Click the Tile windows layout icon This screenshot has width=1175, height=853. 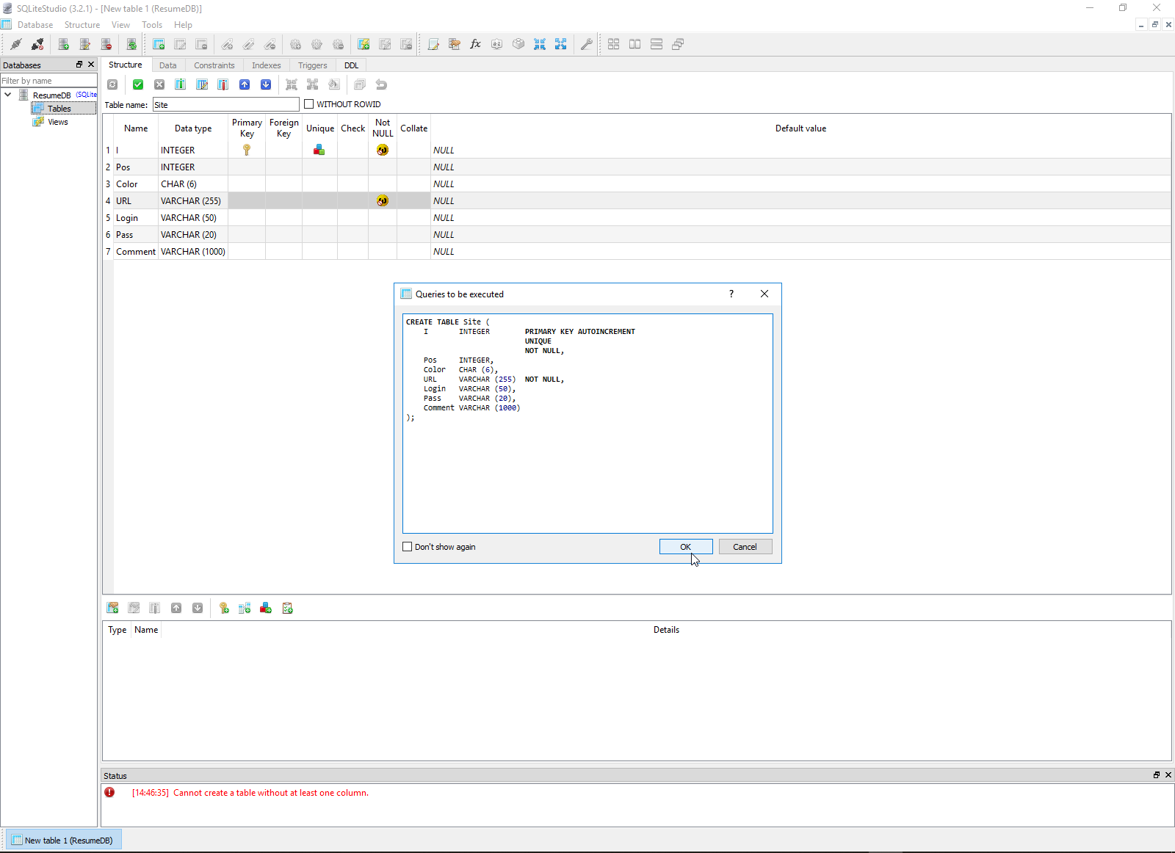click(x=614, y=44)
